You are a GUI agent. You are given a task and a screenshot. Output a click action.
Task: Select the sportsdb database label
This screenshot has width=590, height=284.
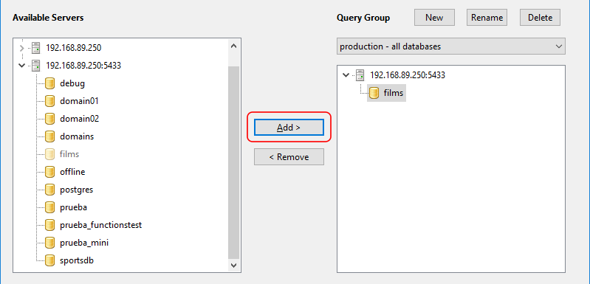click(77, 260)
